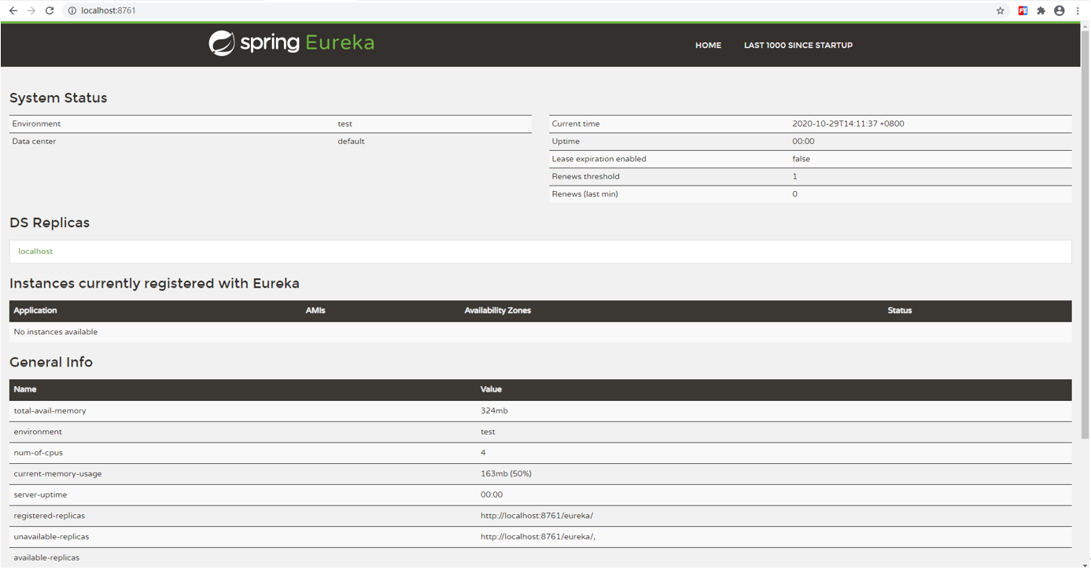Click the Renews threshold label
The image size is (1091, 570).
(x=585, y=177)
